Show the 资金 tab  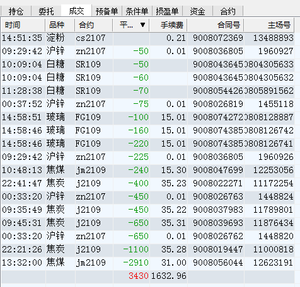tap(197, 11)
